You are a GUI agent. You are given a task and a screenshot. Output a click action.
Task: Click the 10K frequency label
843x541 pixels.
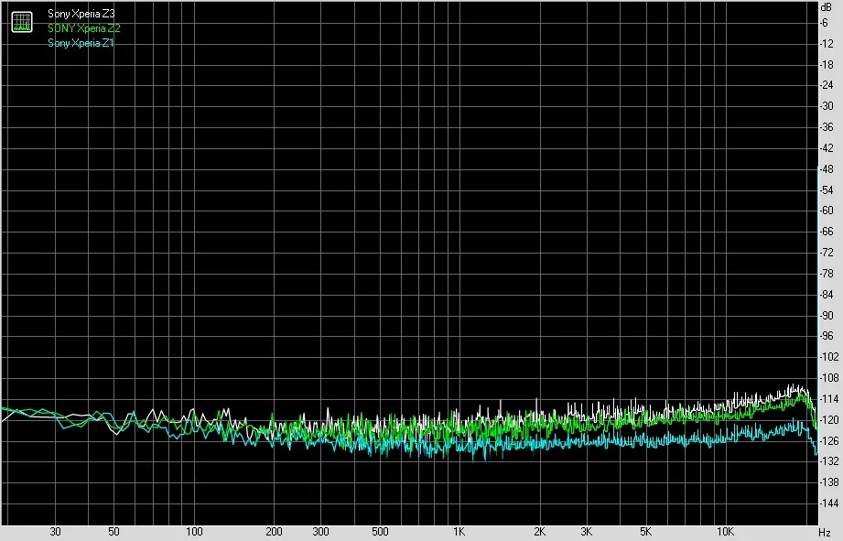pos(725,532)
